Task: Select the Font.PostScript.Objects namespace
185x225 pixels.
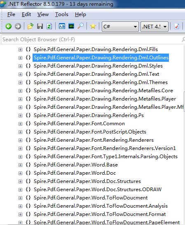Action: [90, 132]
